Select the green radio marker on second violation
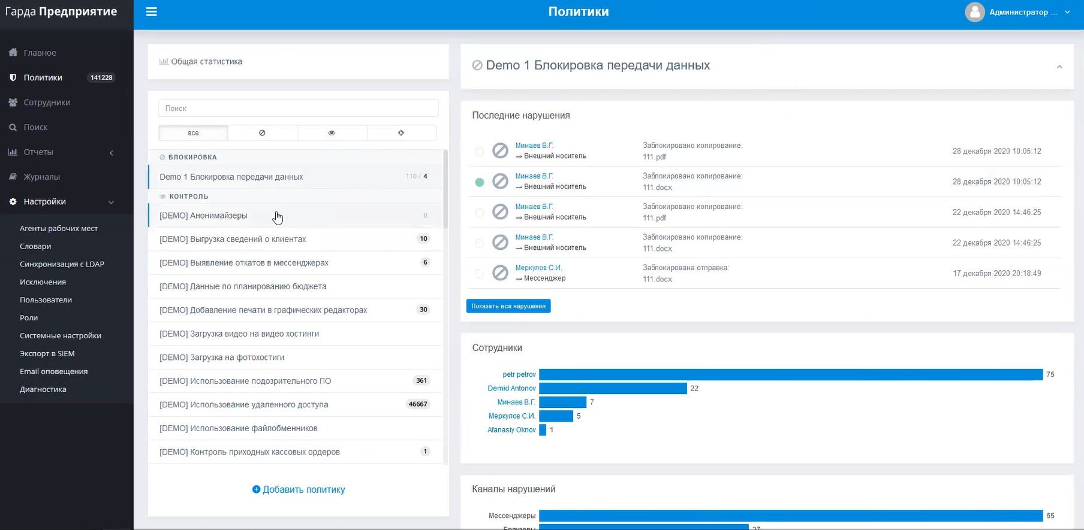This screenshot has height=530, width=1084. tap(480, 182)
